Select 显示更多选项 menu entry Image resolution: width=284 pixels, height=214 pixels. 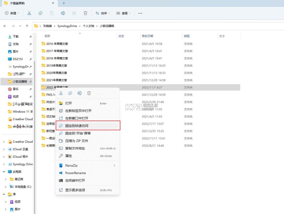point(88,190)
